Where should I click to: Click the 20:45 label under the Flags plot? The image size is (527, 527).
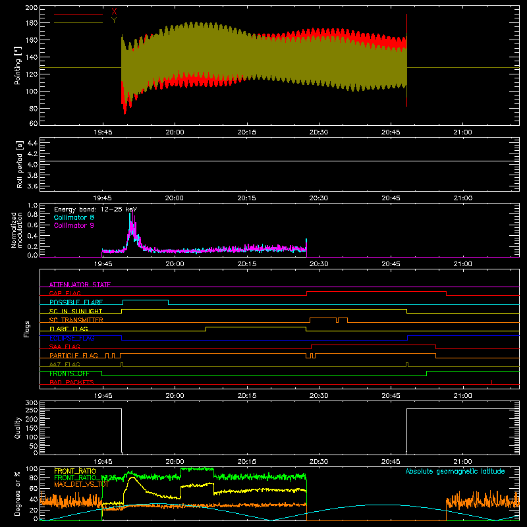tap(391, 396)
